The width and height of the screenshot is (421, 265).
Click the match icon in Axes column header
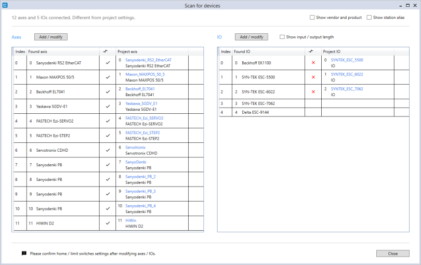105,51
